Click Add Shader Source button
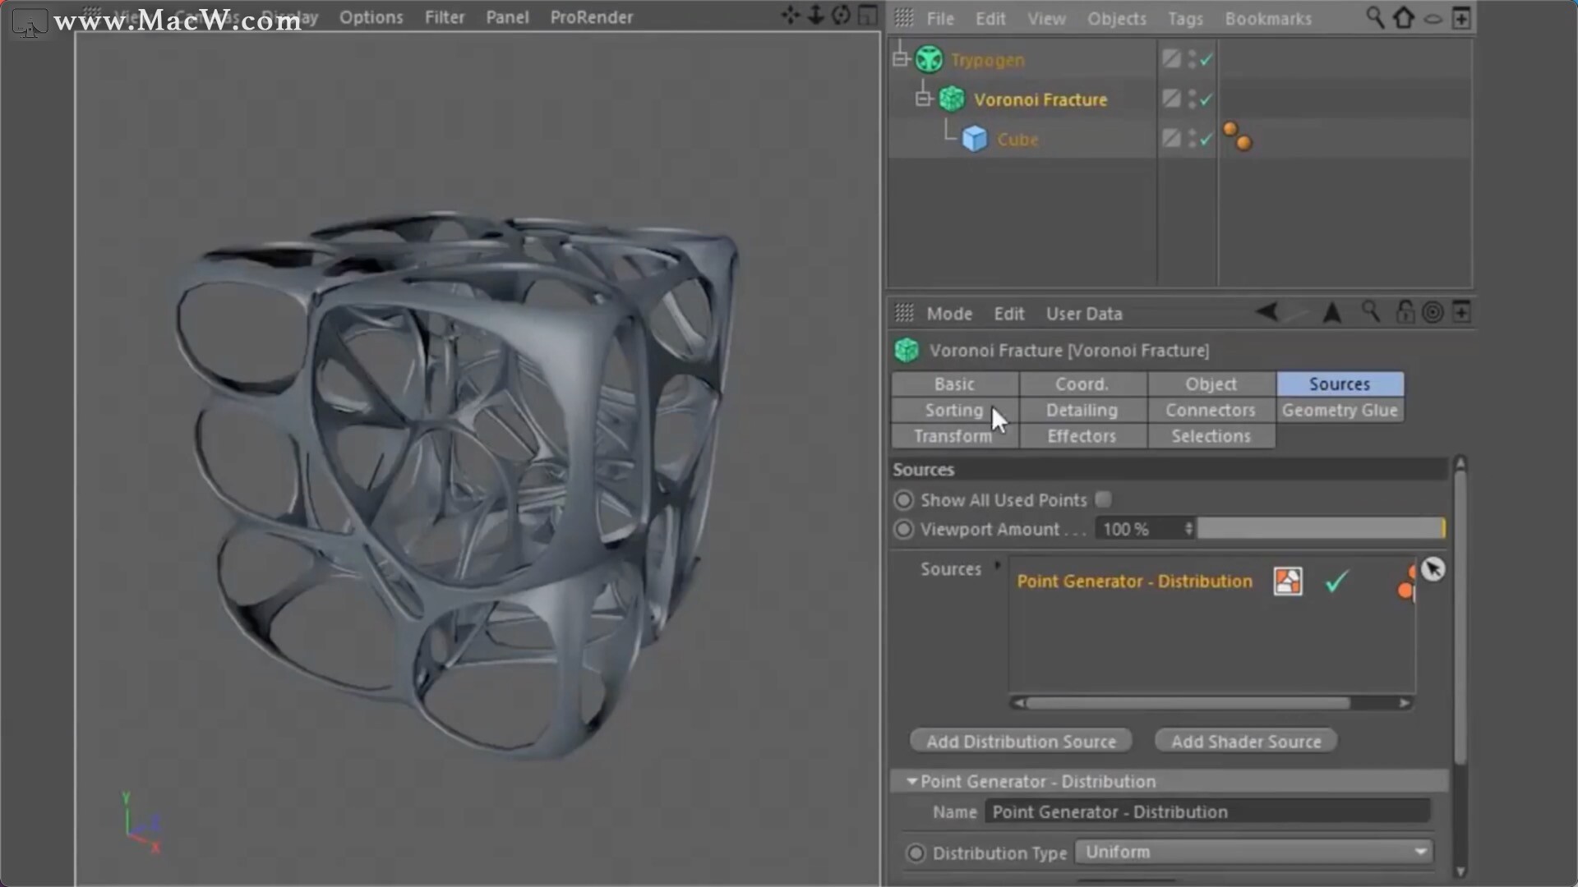Image resolution: width=1578 pixels, height=887 pixels. [1245, 740]
